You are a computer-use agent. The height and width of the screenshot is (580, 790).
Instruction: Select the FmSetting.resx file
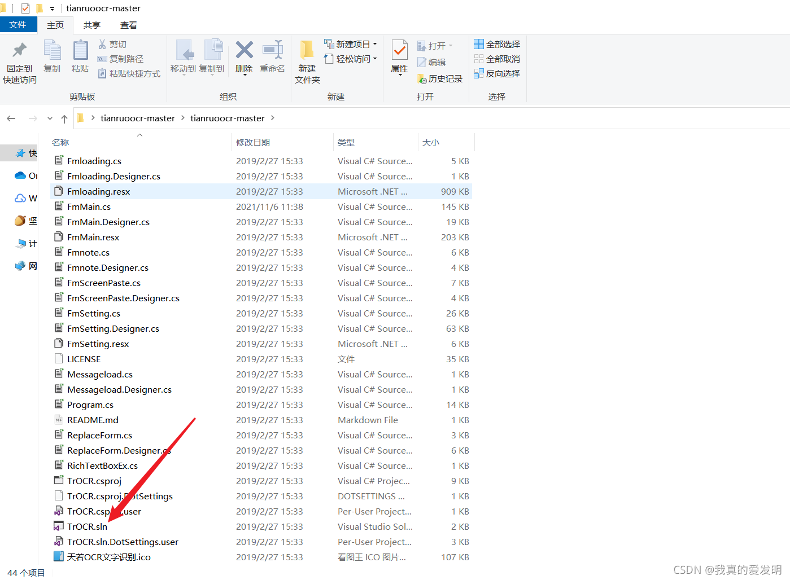pyautogui.click(x=98, y=344)
